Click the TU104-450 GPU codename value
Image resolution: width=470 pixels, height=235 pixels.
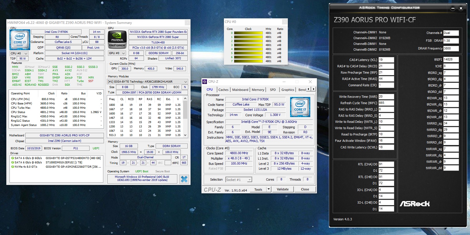(158, 42)
